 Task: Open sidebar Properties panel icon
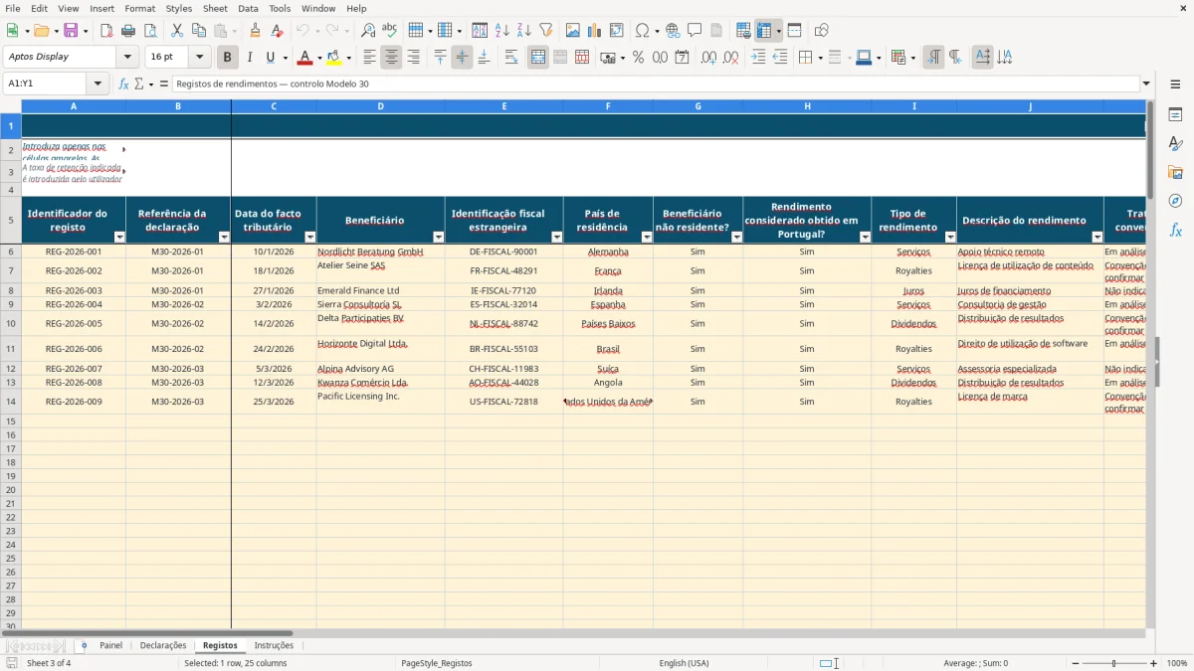[x=1175, y=115]
